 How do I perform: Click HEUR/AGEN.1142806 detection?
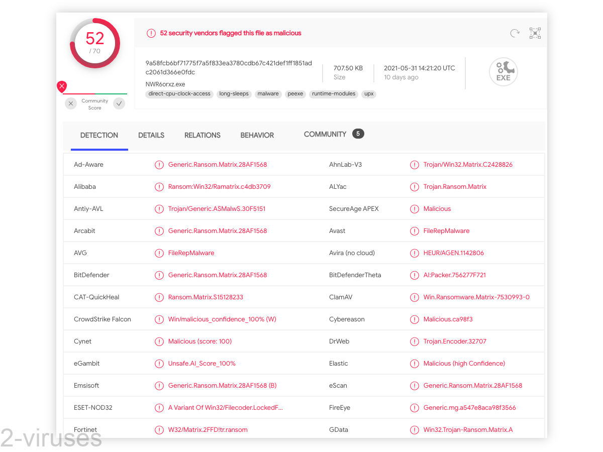coord(454,253)
